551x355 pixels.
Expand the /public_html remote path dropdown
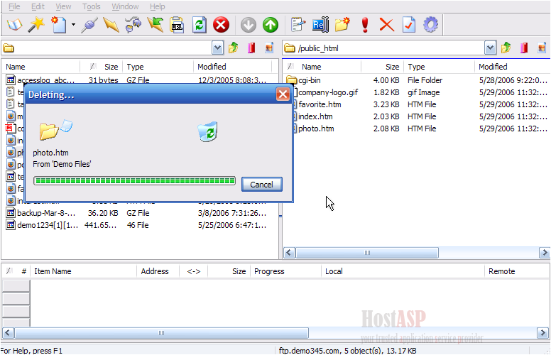[x=490, y=48]
